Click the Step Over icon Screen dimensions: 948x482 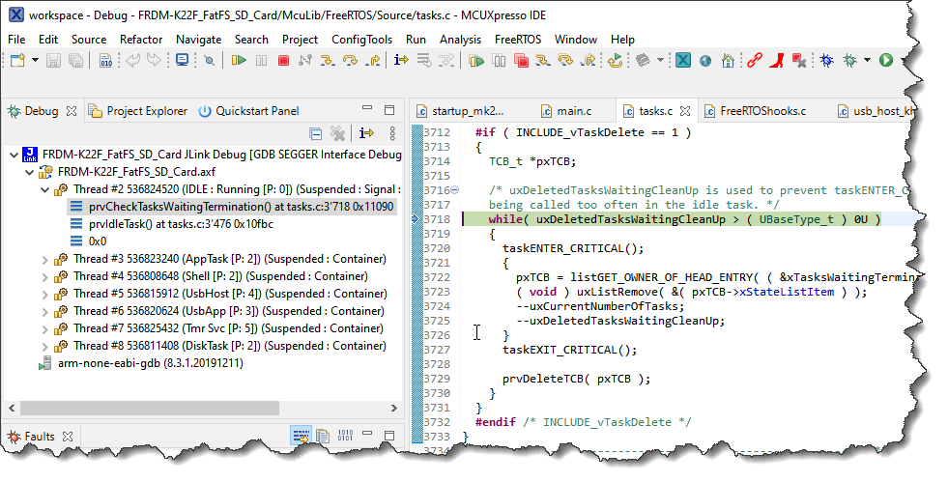tap(351, 61)
